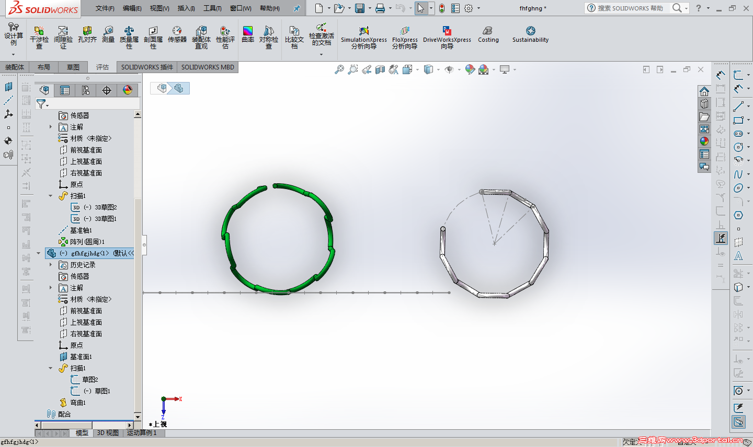The width and height of the screenshot is (753, 447).
Task: Switch to the SOLIDWORKS 插件 tab
Action: (147, 67)
